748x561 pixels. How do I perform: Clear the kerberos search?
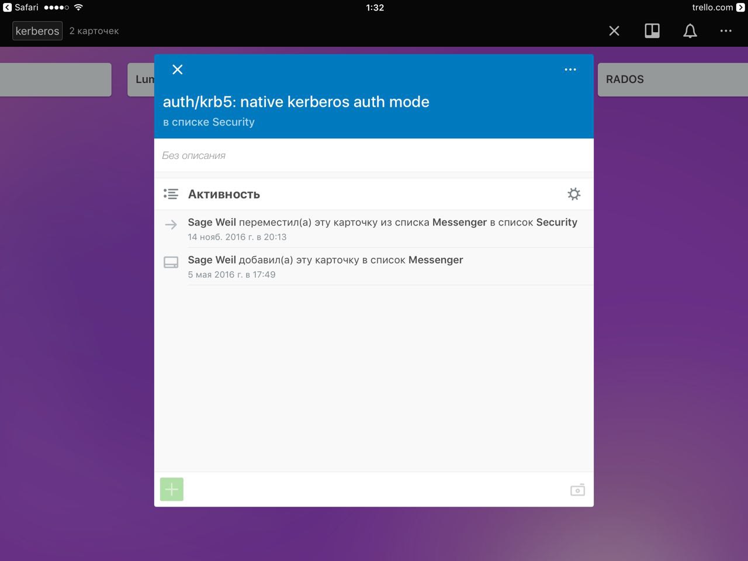coord(614,31)
